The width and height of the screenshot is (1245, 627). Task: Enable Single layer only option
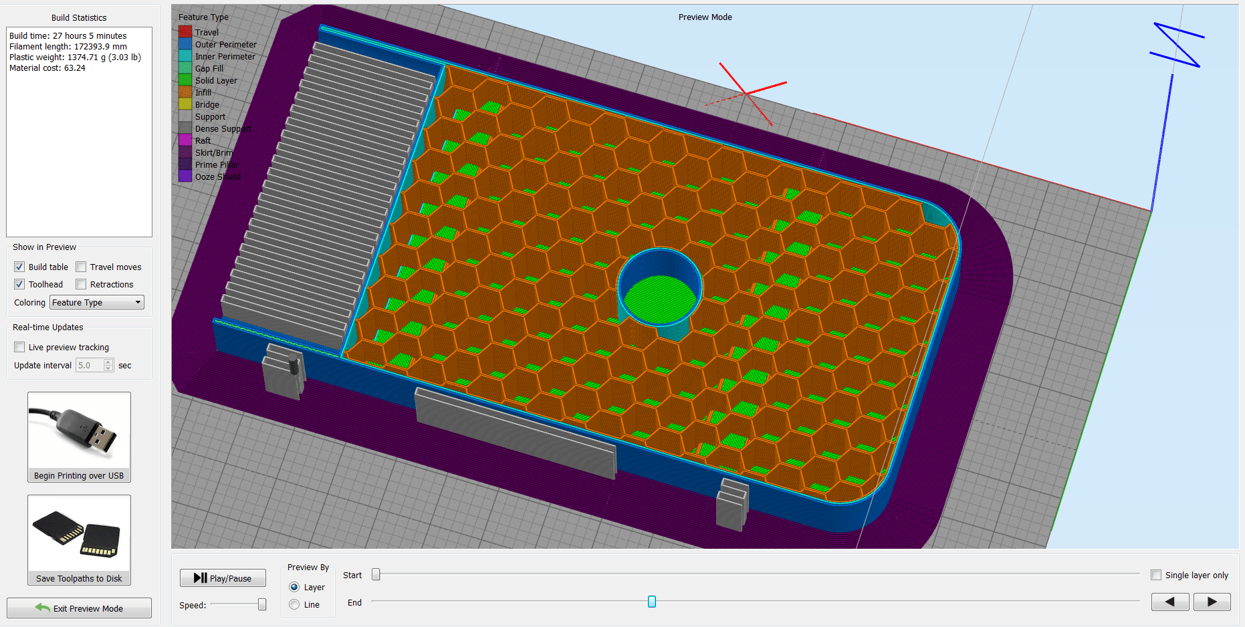[1156, 574]
